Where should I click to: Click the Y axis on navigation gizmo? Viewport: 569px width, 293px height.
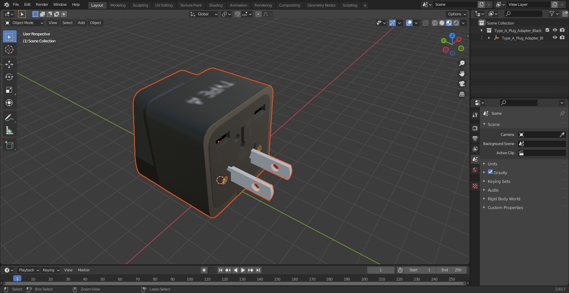pyautogui.click(x=444, y=41)
